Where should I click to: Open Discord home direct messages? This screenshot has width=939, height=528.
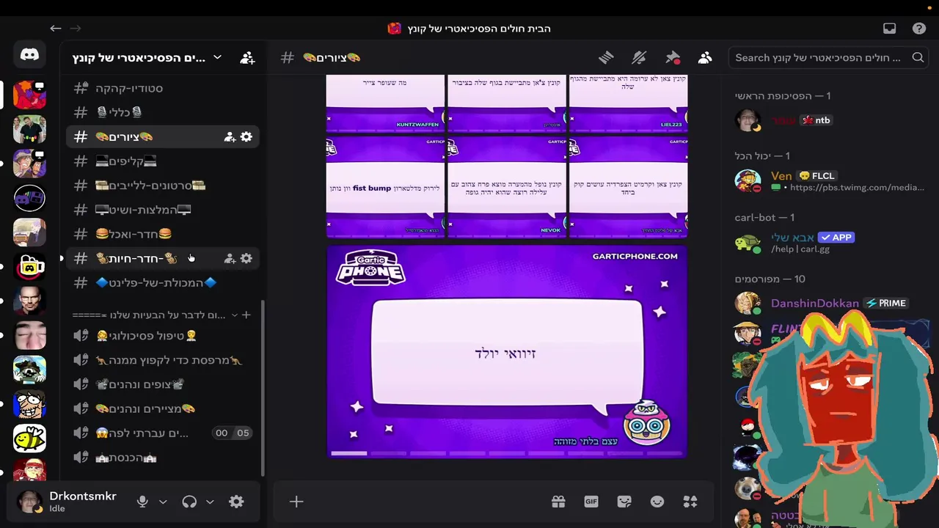pos(29,55)
